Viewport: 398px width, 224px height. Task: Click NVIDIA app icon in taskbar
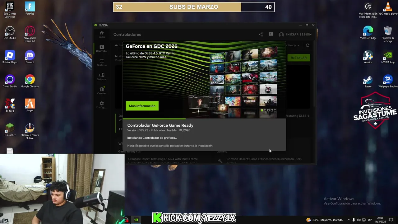click(x=136, y=220)
